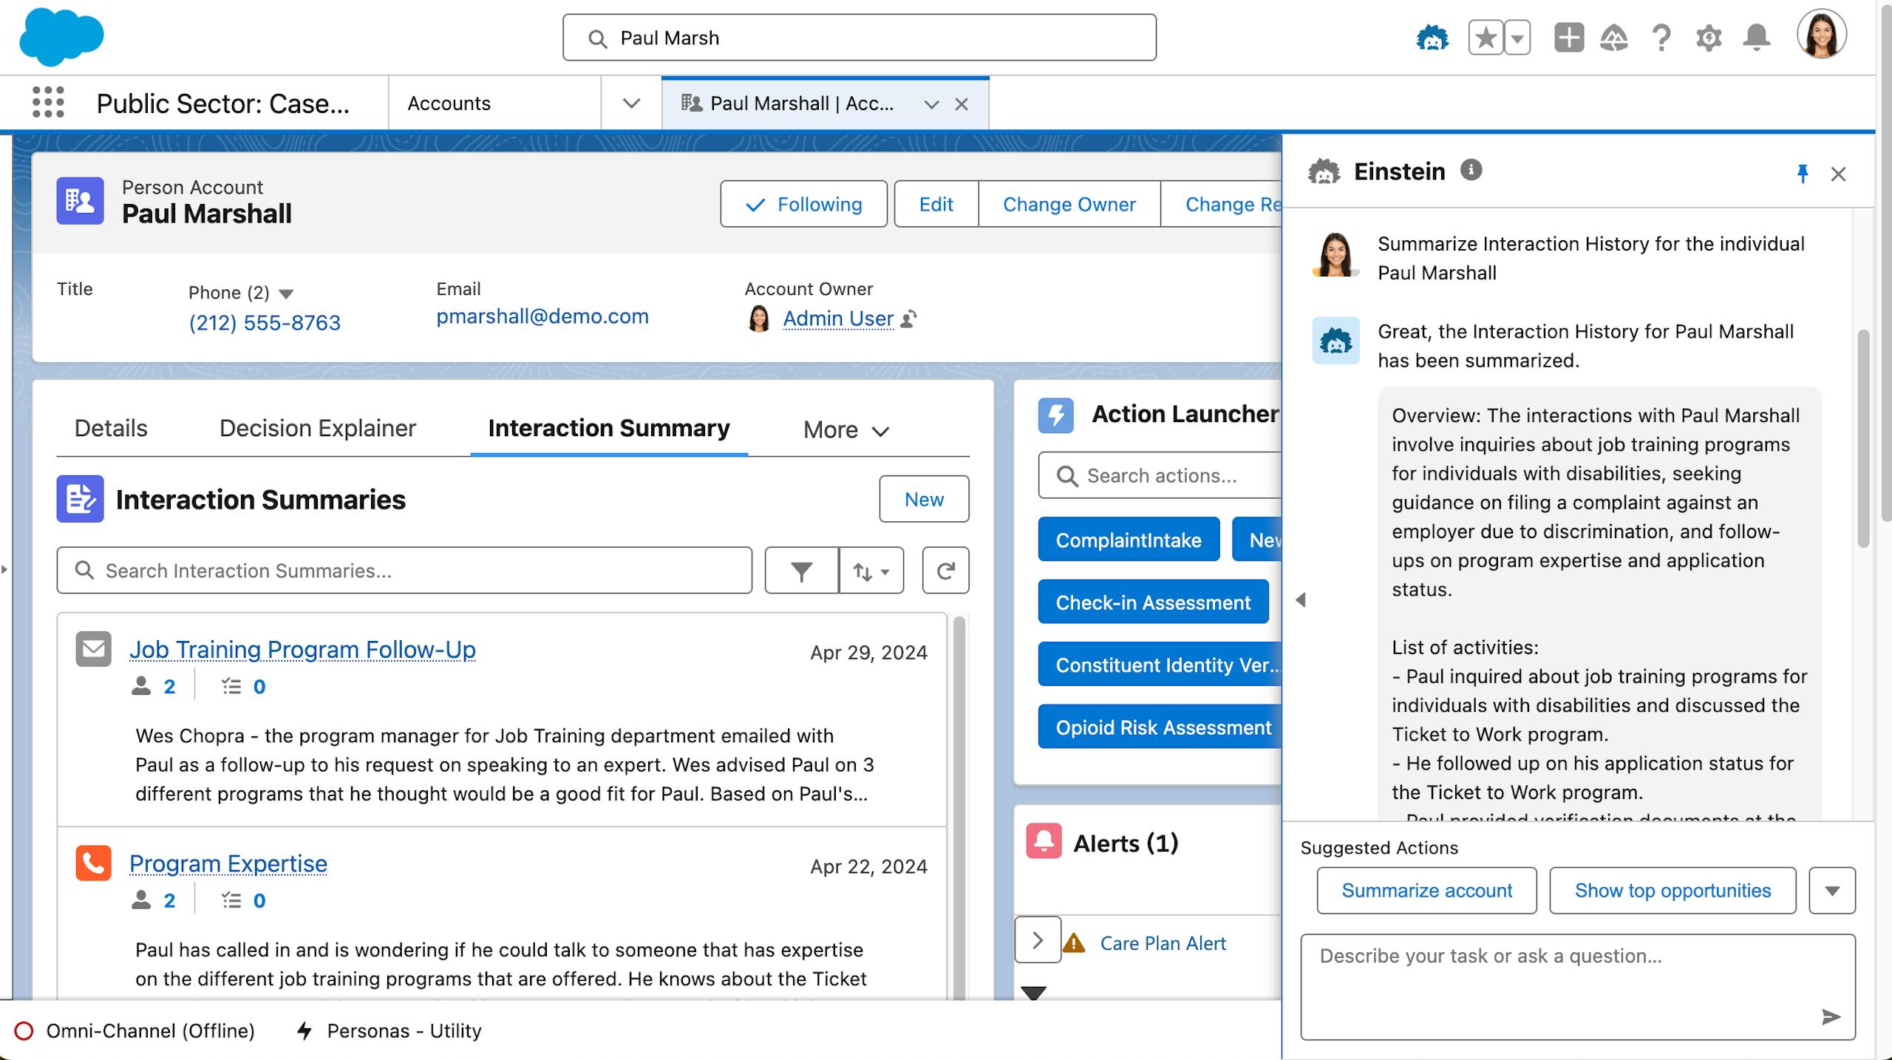Open the App Launcher grid icon
Image resolution: width=1892 pixels, height=1060 pixels.
pyautogui.click(x=48, y=102)
